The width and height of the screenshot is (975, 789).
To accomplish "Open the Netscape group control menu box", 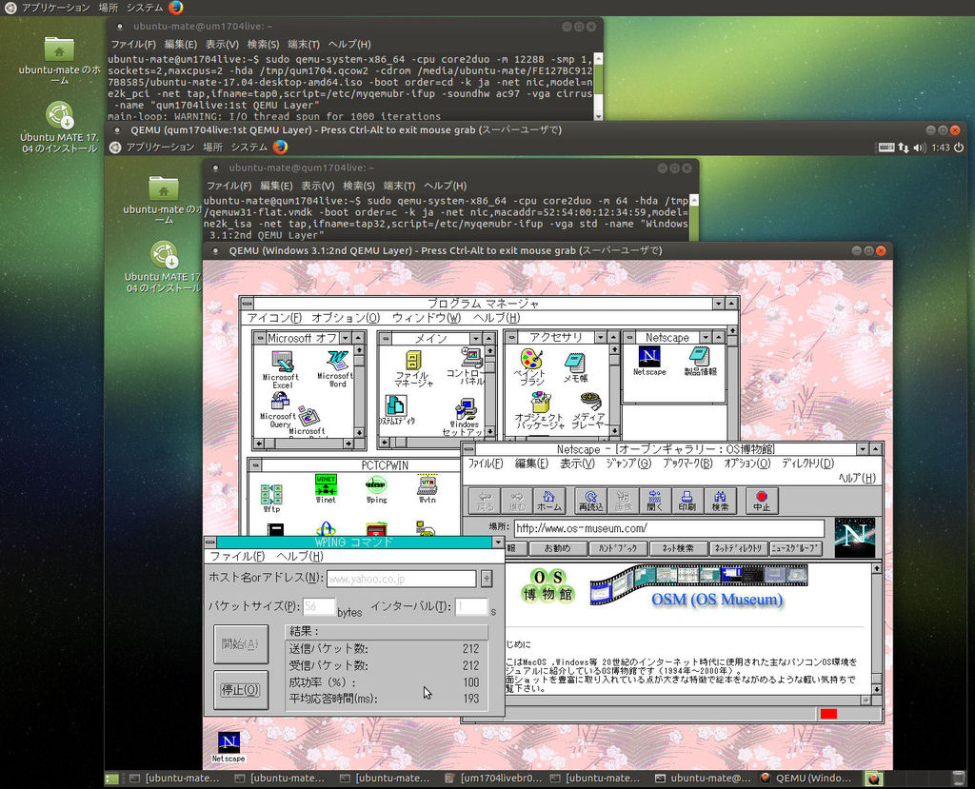I will point(629,337).
